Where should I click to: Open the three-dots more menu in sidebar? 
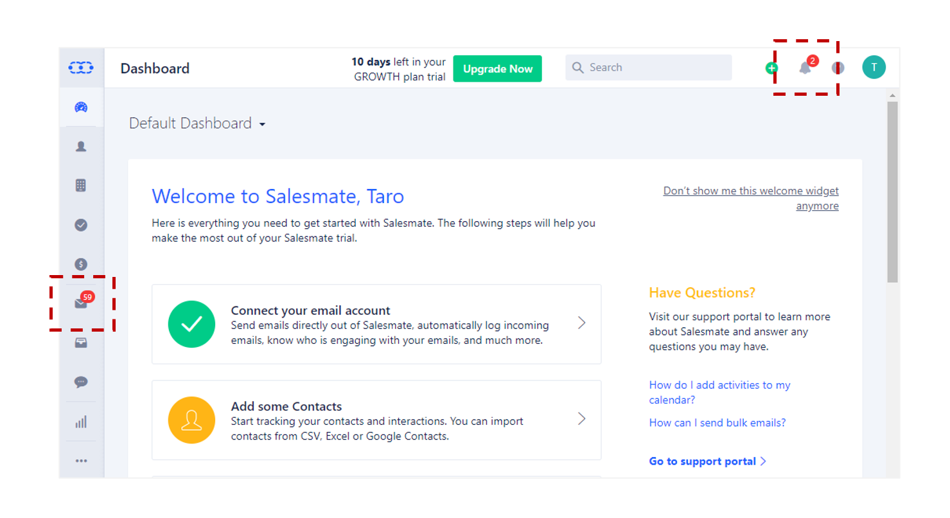(x=81, y=461)
